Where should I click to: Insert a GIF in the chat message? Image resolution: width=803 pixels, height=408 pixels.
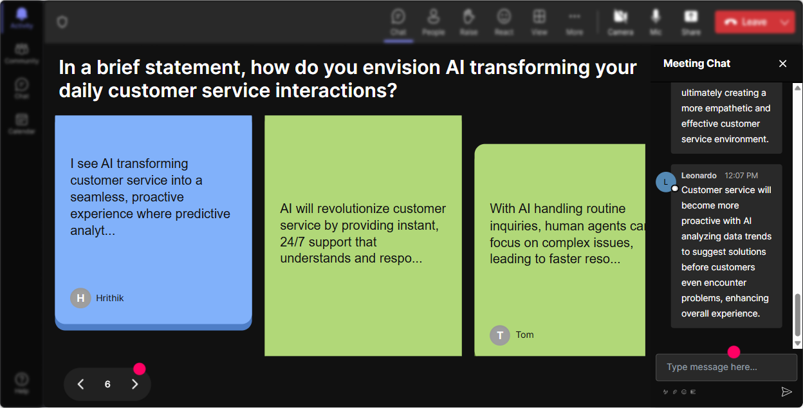point(693,392)
